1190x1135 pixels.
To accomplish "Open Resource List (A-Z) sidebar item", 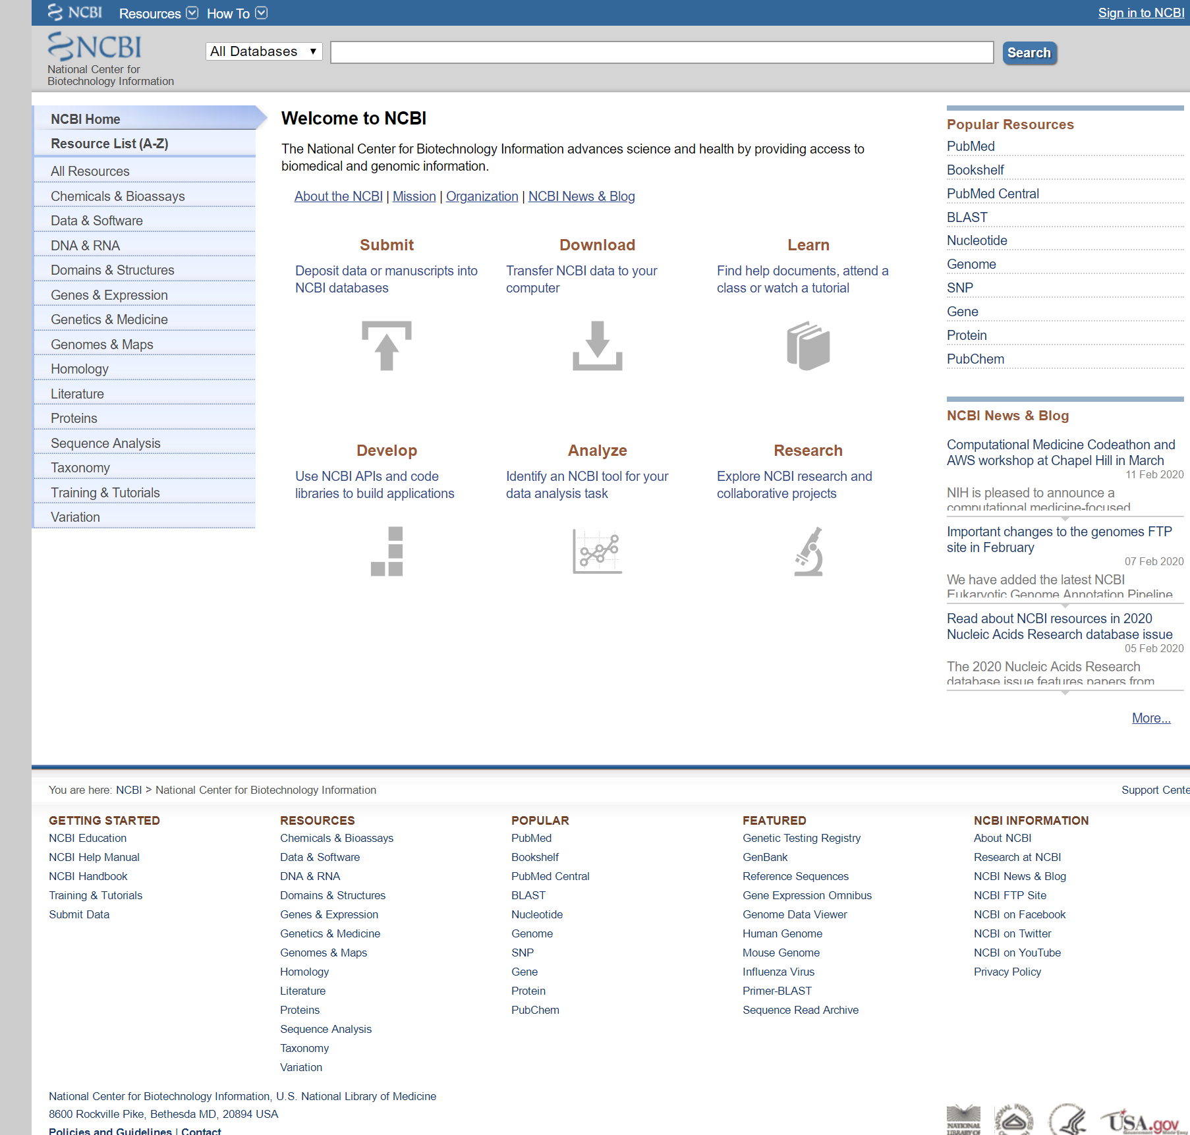I will pyautogui.click(x=109, y=144).
